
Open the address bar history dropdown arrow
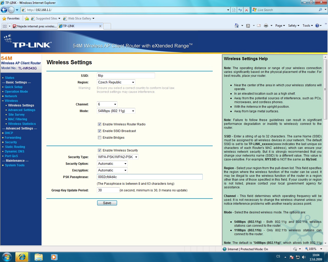point(228,10)
